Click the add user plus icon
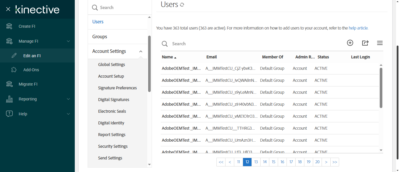Image resolution: width=399 pixels, height=172 pixels. click(350, 43)
